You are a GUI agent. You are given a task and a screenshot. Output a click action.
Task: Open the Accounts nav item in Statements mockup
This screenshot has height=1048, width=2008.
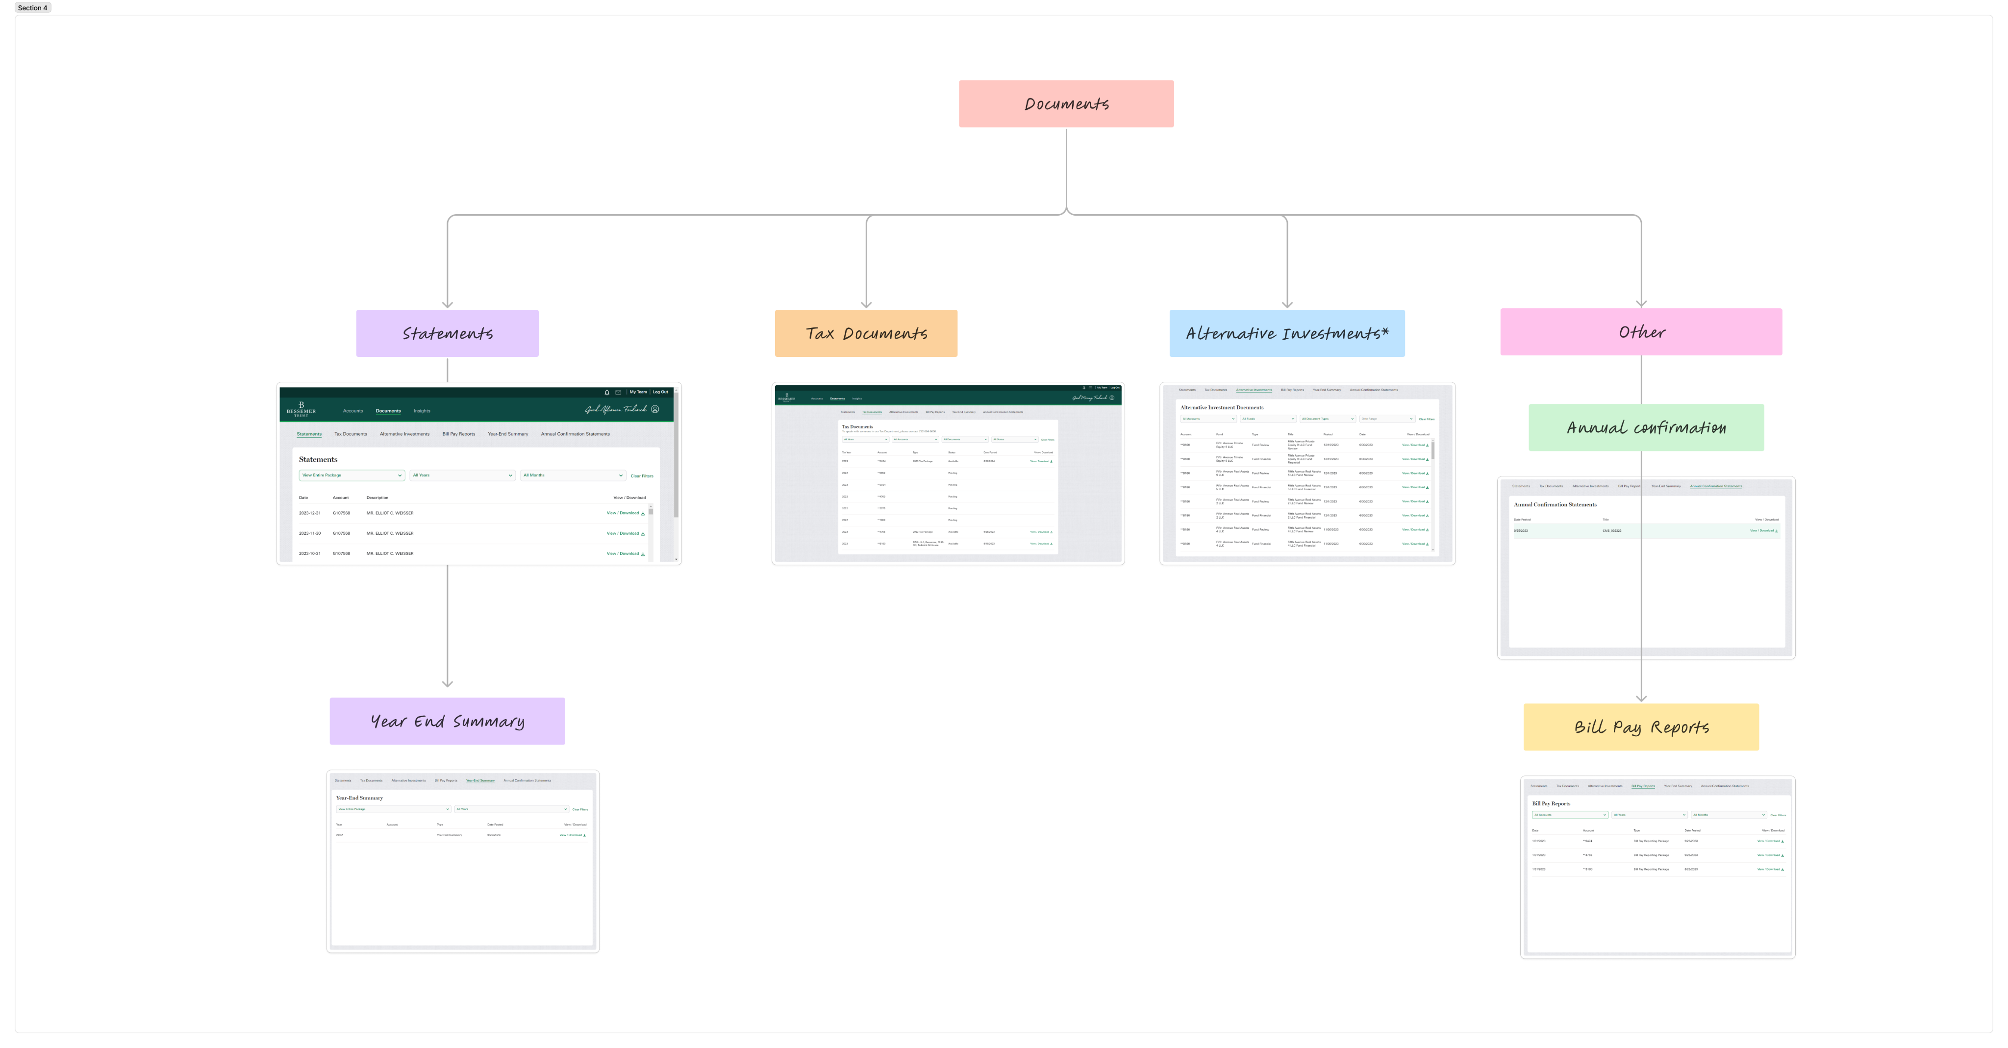(x=352, y=411)
